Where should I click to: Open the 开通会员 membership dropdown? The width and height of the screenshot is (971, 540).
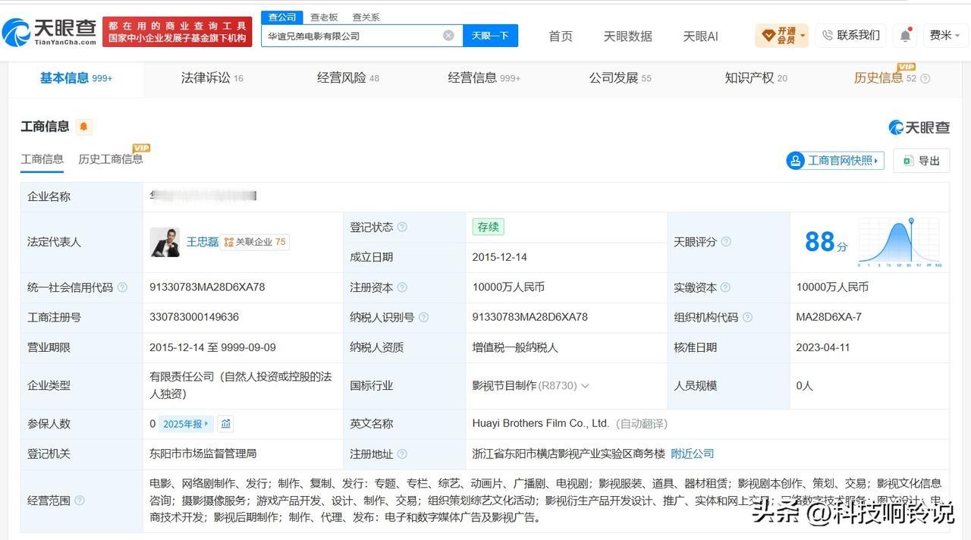(781, 36)
